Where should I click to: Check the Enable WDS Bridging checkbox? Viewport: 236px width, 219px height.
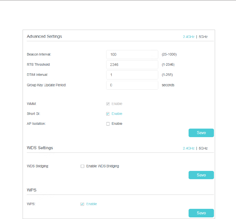click(82, 166)
